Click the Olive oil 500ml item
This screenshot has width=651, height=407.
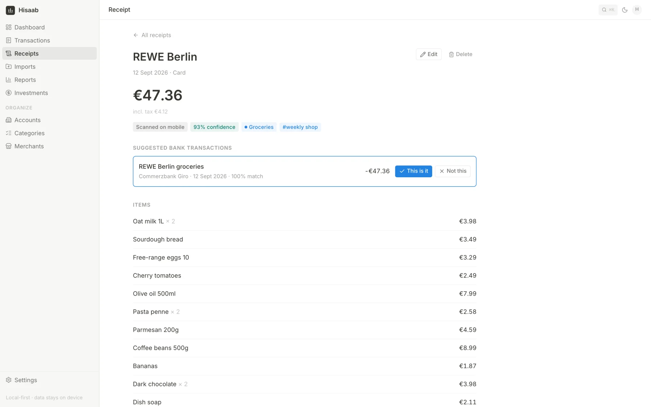[x=305, y=294]
